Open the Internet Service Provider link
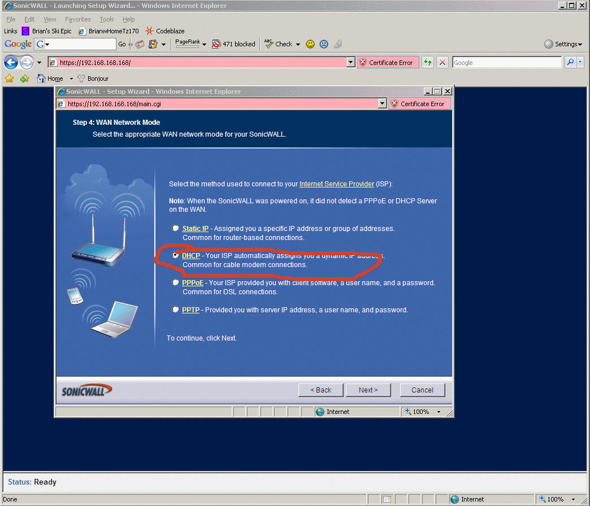 [337, 184]
